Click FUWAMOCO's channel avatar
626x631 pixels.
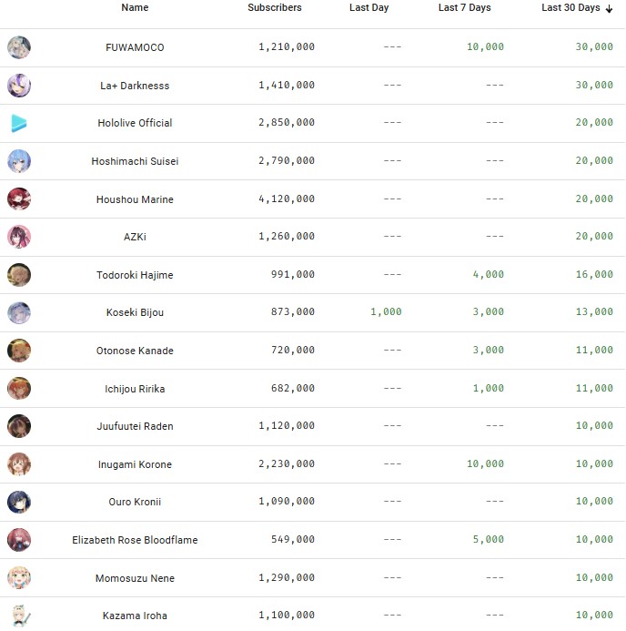[19, 47]
